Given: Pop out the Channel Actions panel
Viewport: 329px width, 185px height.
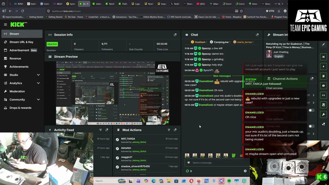Looking at the screenshot, I should point(312,79).
